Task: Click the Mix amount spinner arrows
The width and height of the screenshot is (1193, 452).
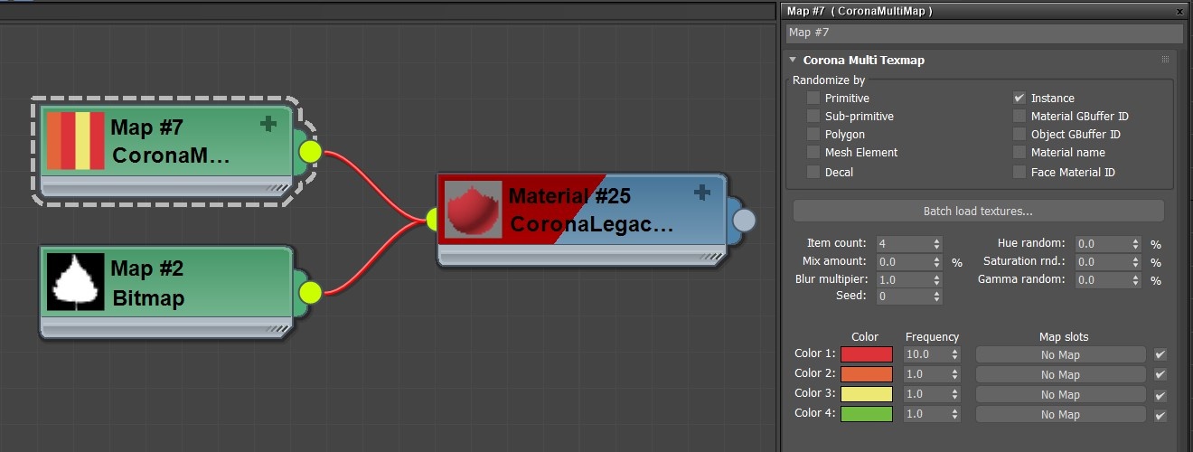Action: (936, 262)
